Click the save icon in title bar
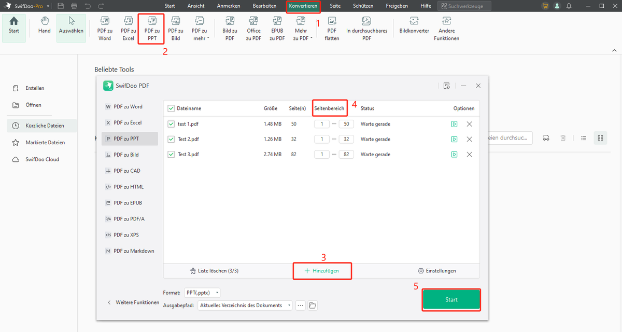The width and height of the screenshot is (622, 332). [x=61, y=6]
